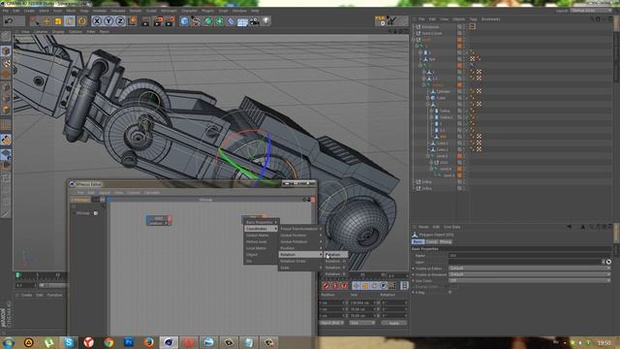The height and width of the screenshot is (349, 620).
Task: Open Skype from the taskbar
Action: click(69, 342)
